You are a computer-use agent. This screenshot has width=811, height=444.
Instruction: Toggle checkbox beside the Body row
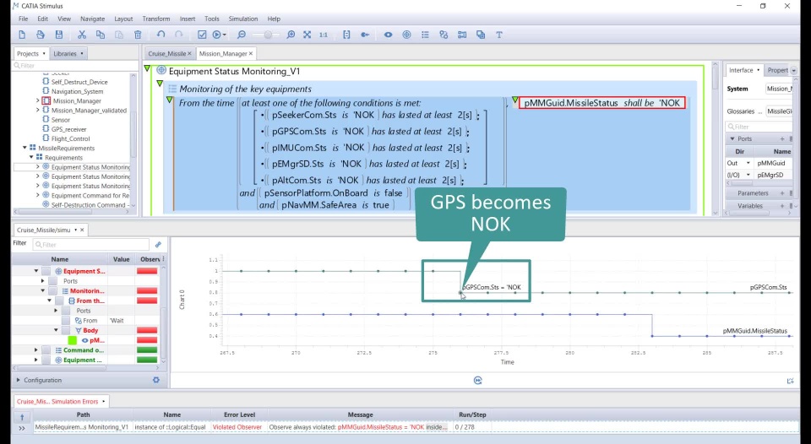pyautogui.click(x=66, y=330)
